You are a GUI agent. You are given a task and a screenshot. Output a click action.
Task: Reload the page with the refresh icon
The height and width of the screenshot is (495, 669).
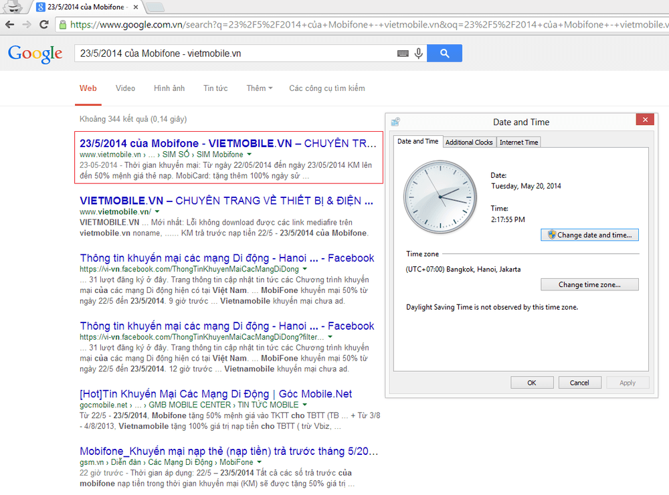[43, 25]
